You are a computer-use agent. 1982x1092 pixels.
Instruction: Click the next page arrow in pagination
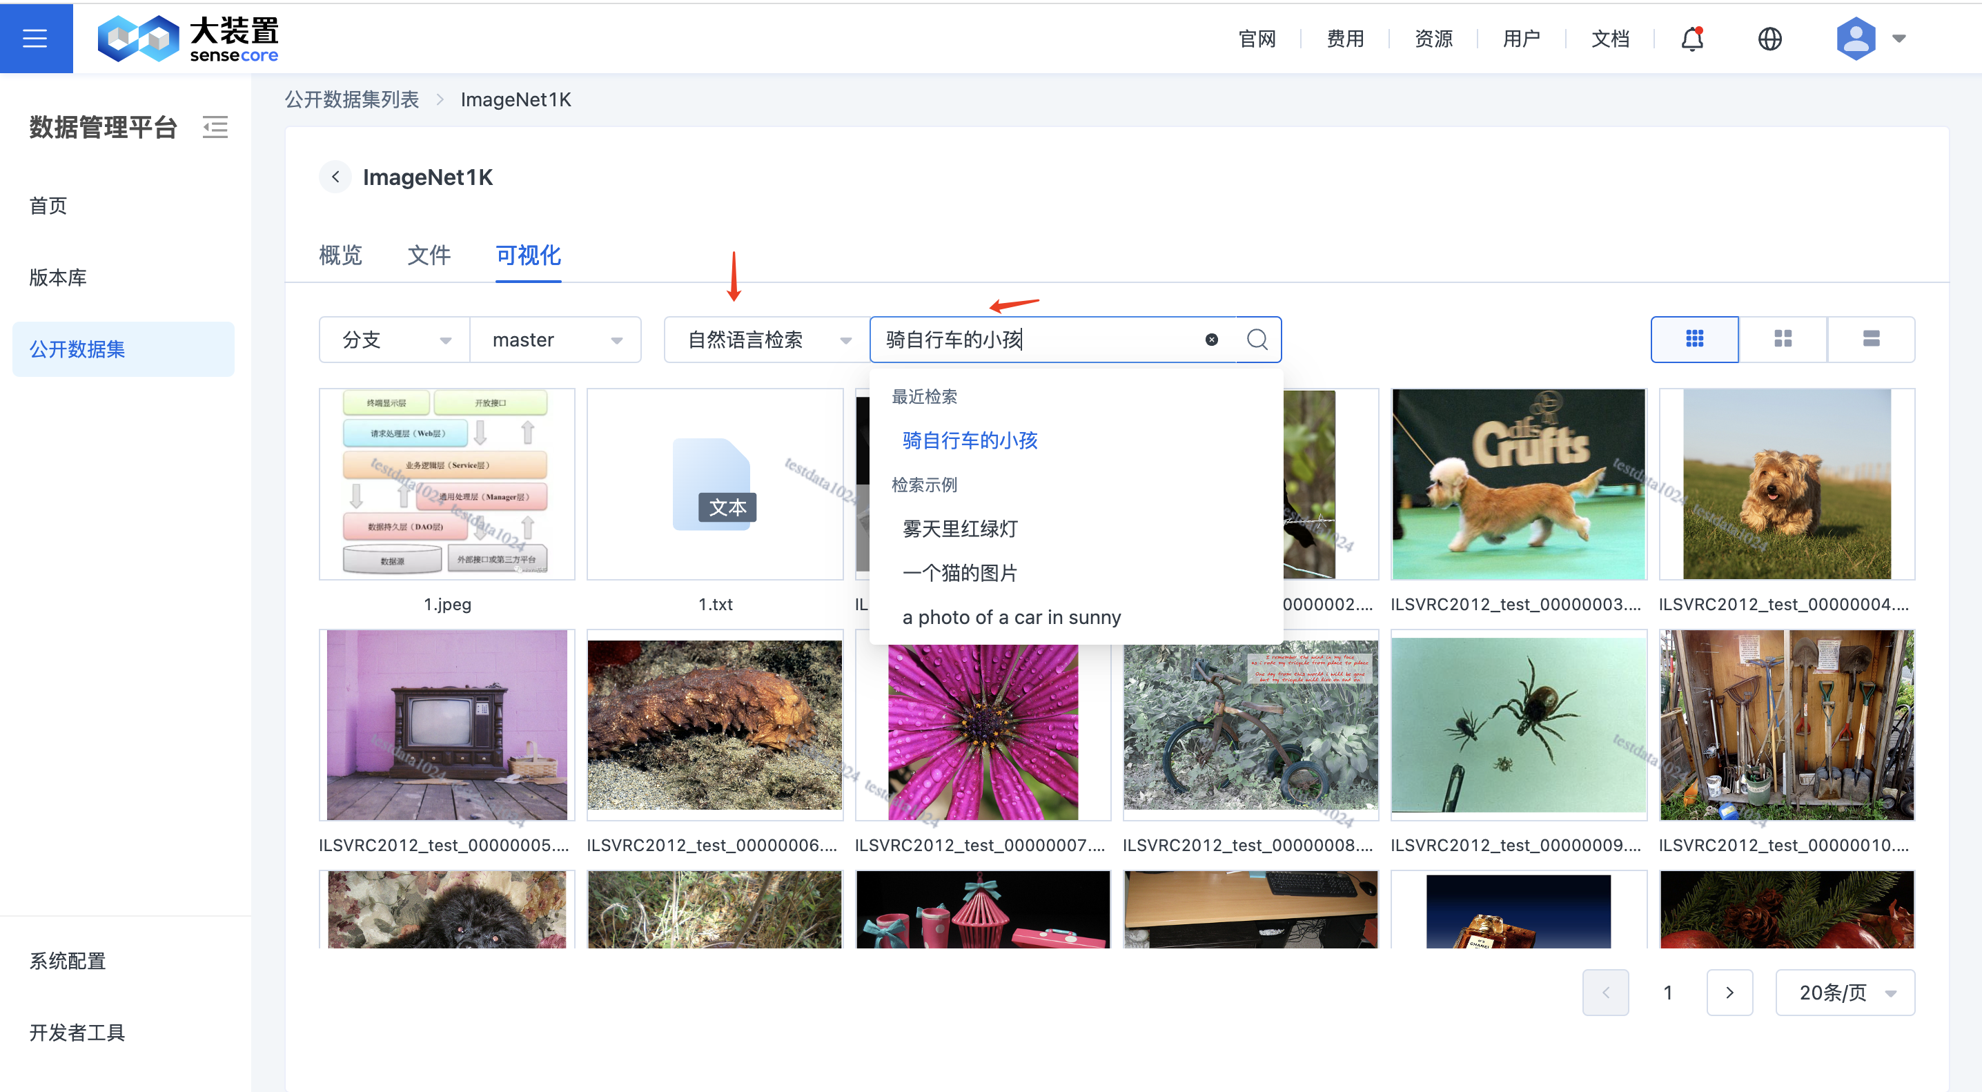(x=1730, y=992)
